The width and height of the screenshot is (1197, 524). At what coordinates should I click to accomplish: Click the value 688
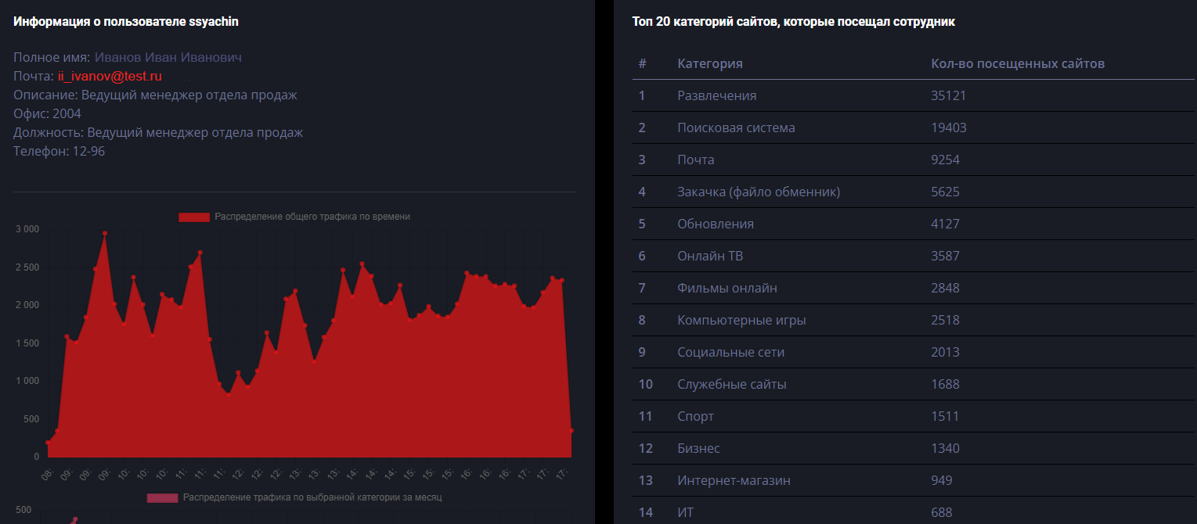click(942, 512)
